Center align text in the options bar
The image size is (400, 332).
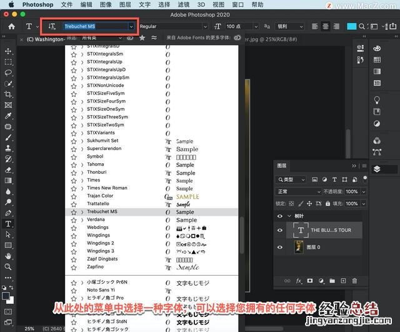(326, 26)
